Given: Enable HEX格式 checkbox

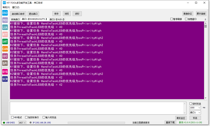Looking at the screenshot, I should pyautogui.click(x=12, y=117).
